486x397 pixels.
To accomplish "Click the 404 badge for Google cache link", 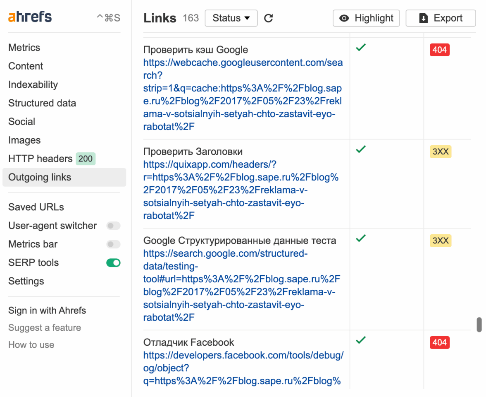I will [439, 50].
